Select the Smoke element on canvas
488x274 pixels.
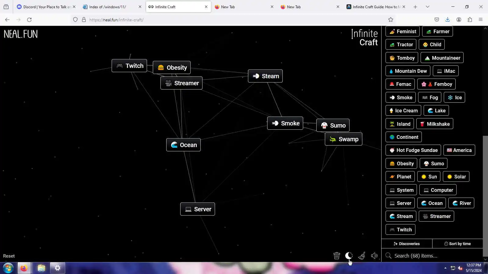285,123
